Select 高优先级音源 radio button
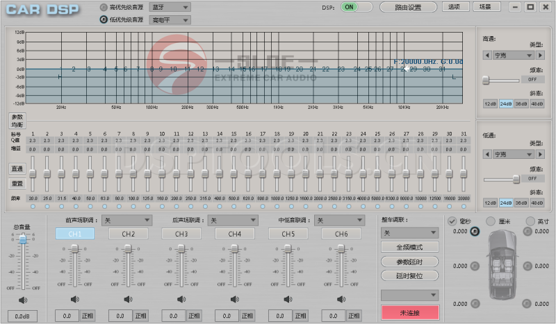The height and width of the screenshot is (324, 556). (104, 7)
